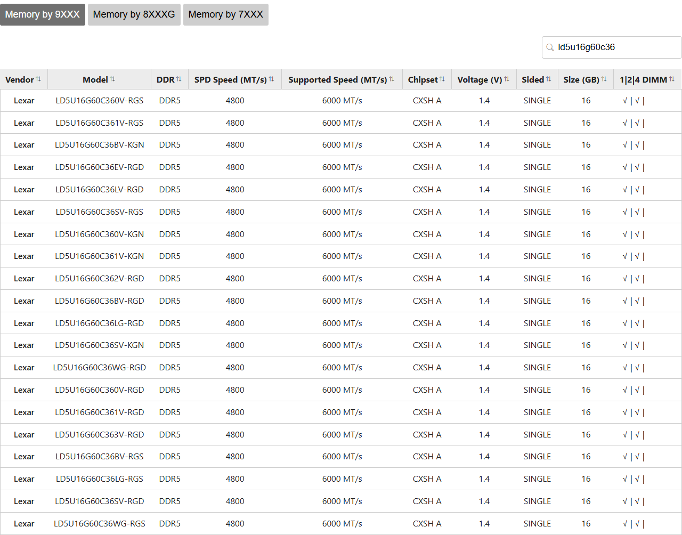Sort by DDR column icon

[x=179, y=79]
